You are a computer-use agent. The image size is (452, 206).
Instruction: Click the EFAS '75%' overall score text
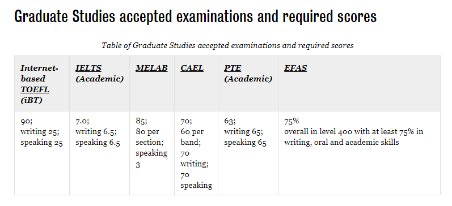click(292, 121)
